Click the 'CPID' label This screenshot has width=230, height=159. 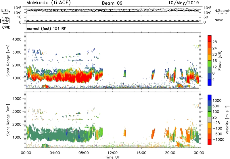pos(6,27)
